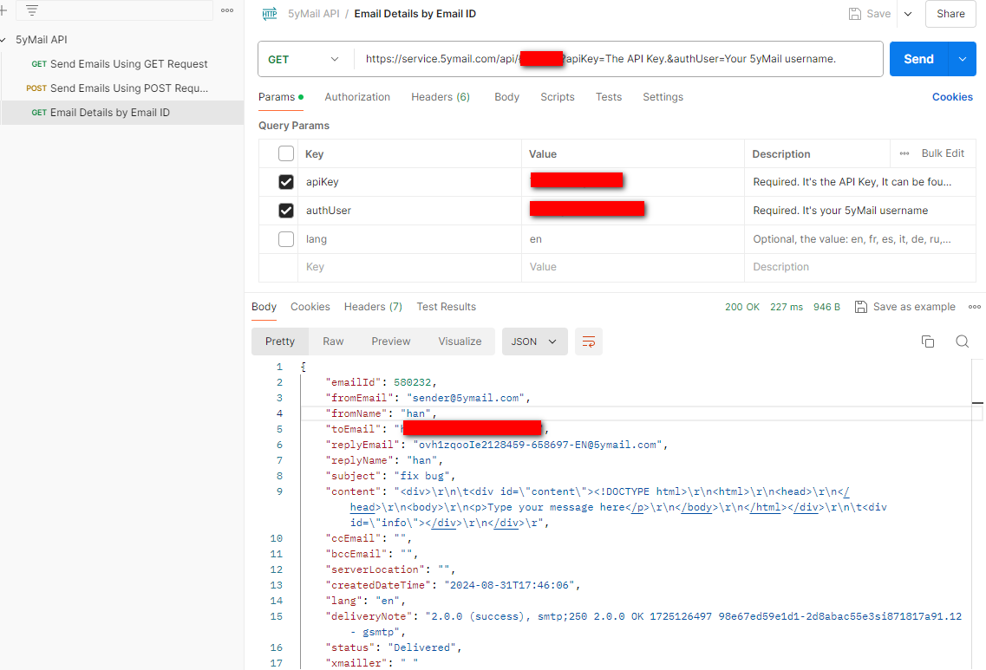Image resolution: width=986 pixels, height=670 pixels.
Task: Uncheck the apiKey parameter checkbox
Action: click(x=286, y=182)
